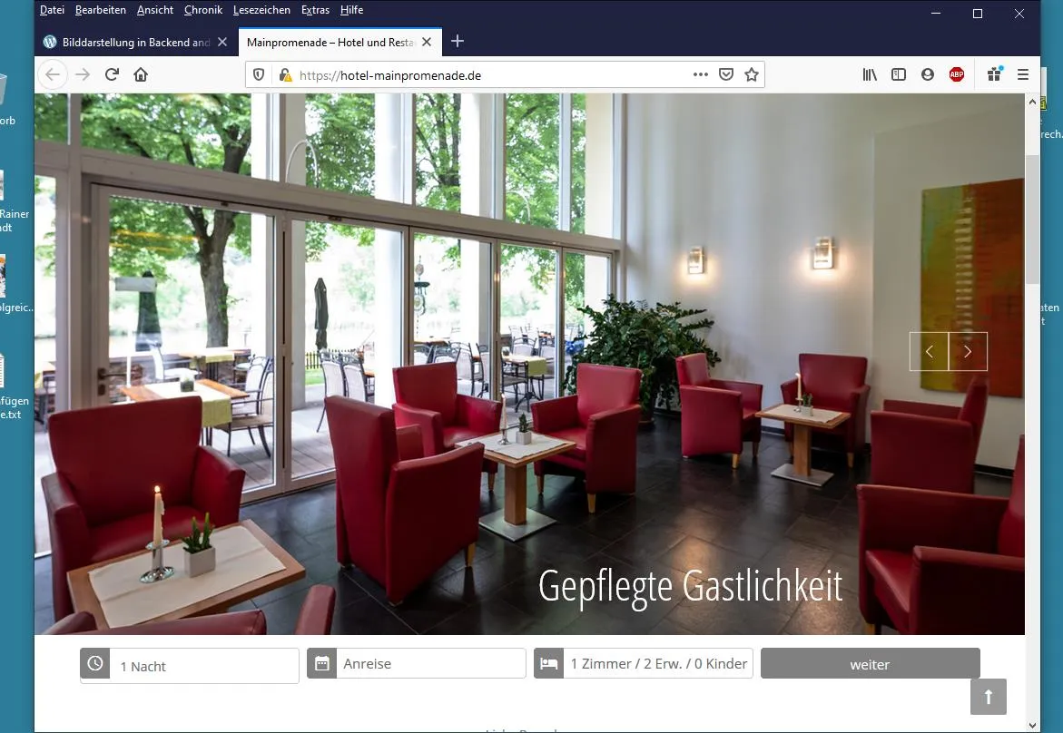
Task: Maximize the Firefox window
Action: click(x=977, y=14)
